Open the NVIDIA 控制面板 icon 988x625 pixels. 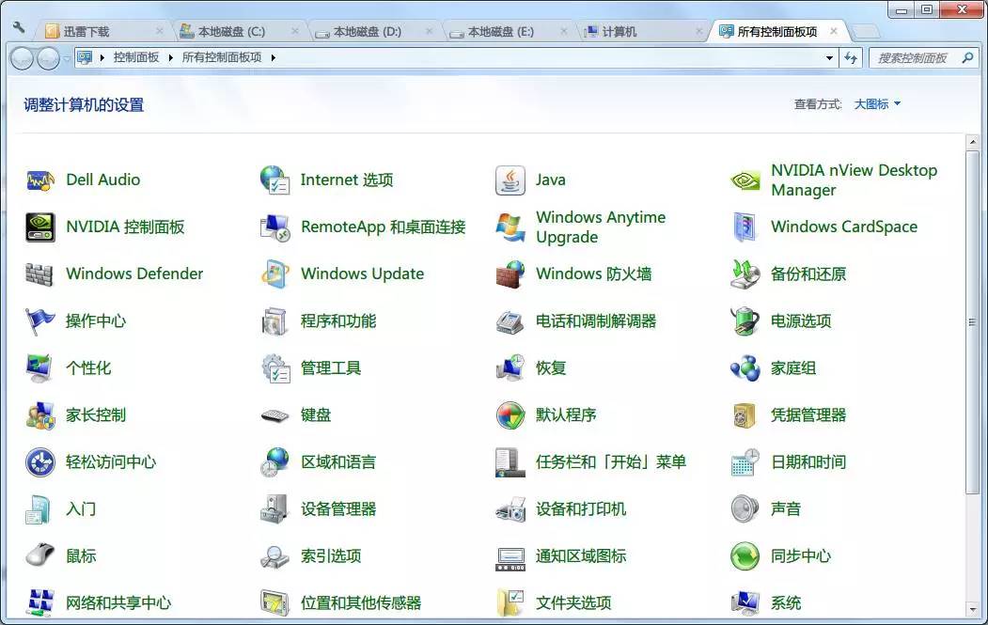point(40,227)
